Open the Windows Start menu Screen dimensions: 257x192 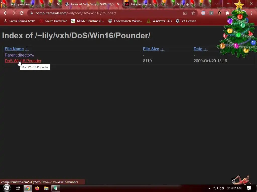click(x=7, y=188)
